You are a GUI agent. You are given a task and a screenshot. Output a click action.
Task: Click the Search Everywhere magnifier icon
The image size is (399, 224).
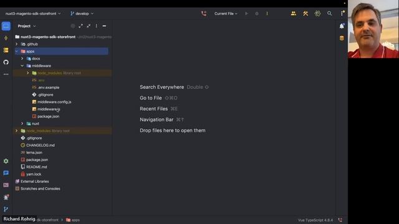coord(330,14)
